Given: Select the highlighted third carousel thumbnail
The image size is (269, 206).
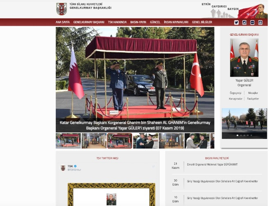Looking at the screenshot, I should point(120,141).
